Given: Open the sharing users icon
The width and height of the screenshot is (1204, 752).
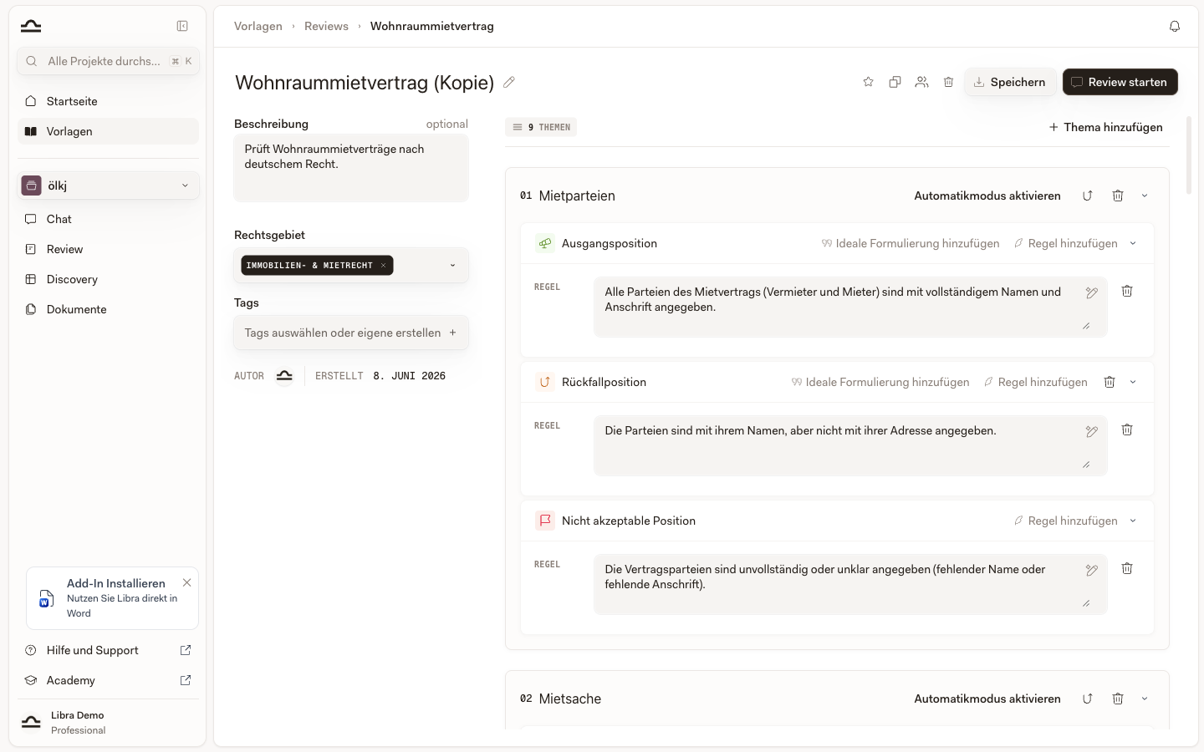Looking at the screenshot, I should [x=921, y=82].
